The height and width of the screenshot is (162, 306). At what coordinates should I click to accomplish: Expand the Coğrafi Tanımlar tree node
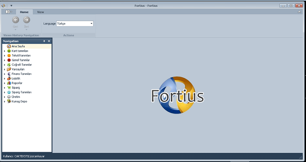5,65
